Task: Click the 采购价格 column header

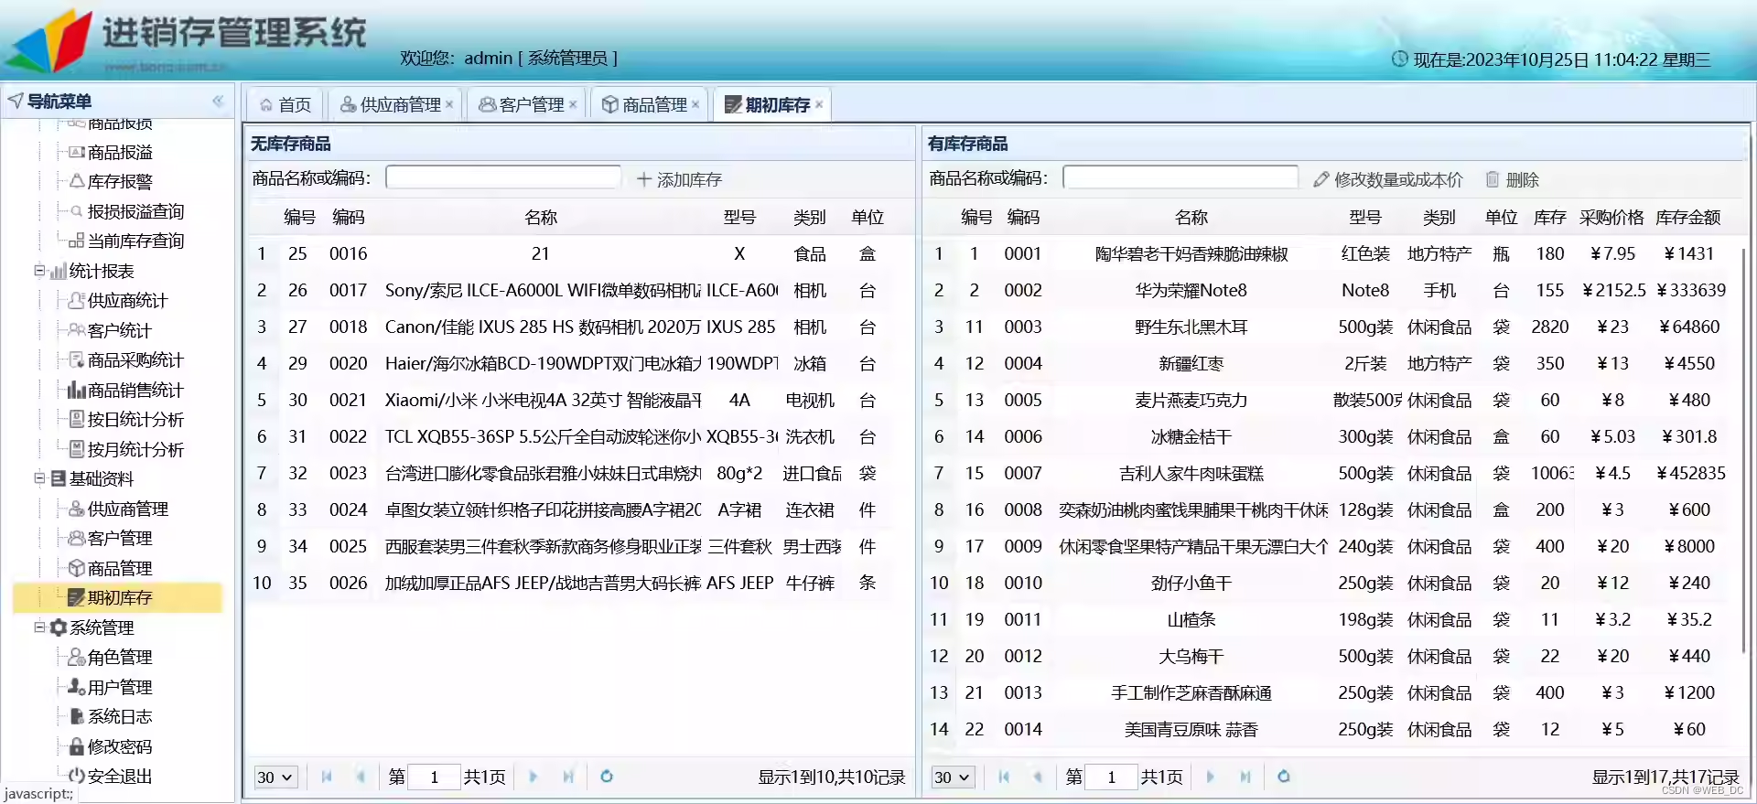Action: pyautogui.click(x=1611, y=217)
